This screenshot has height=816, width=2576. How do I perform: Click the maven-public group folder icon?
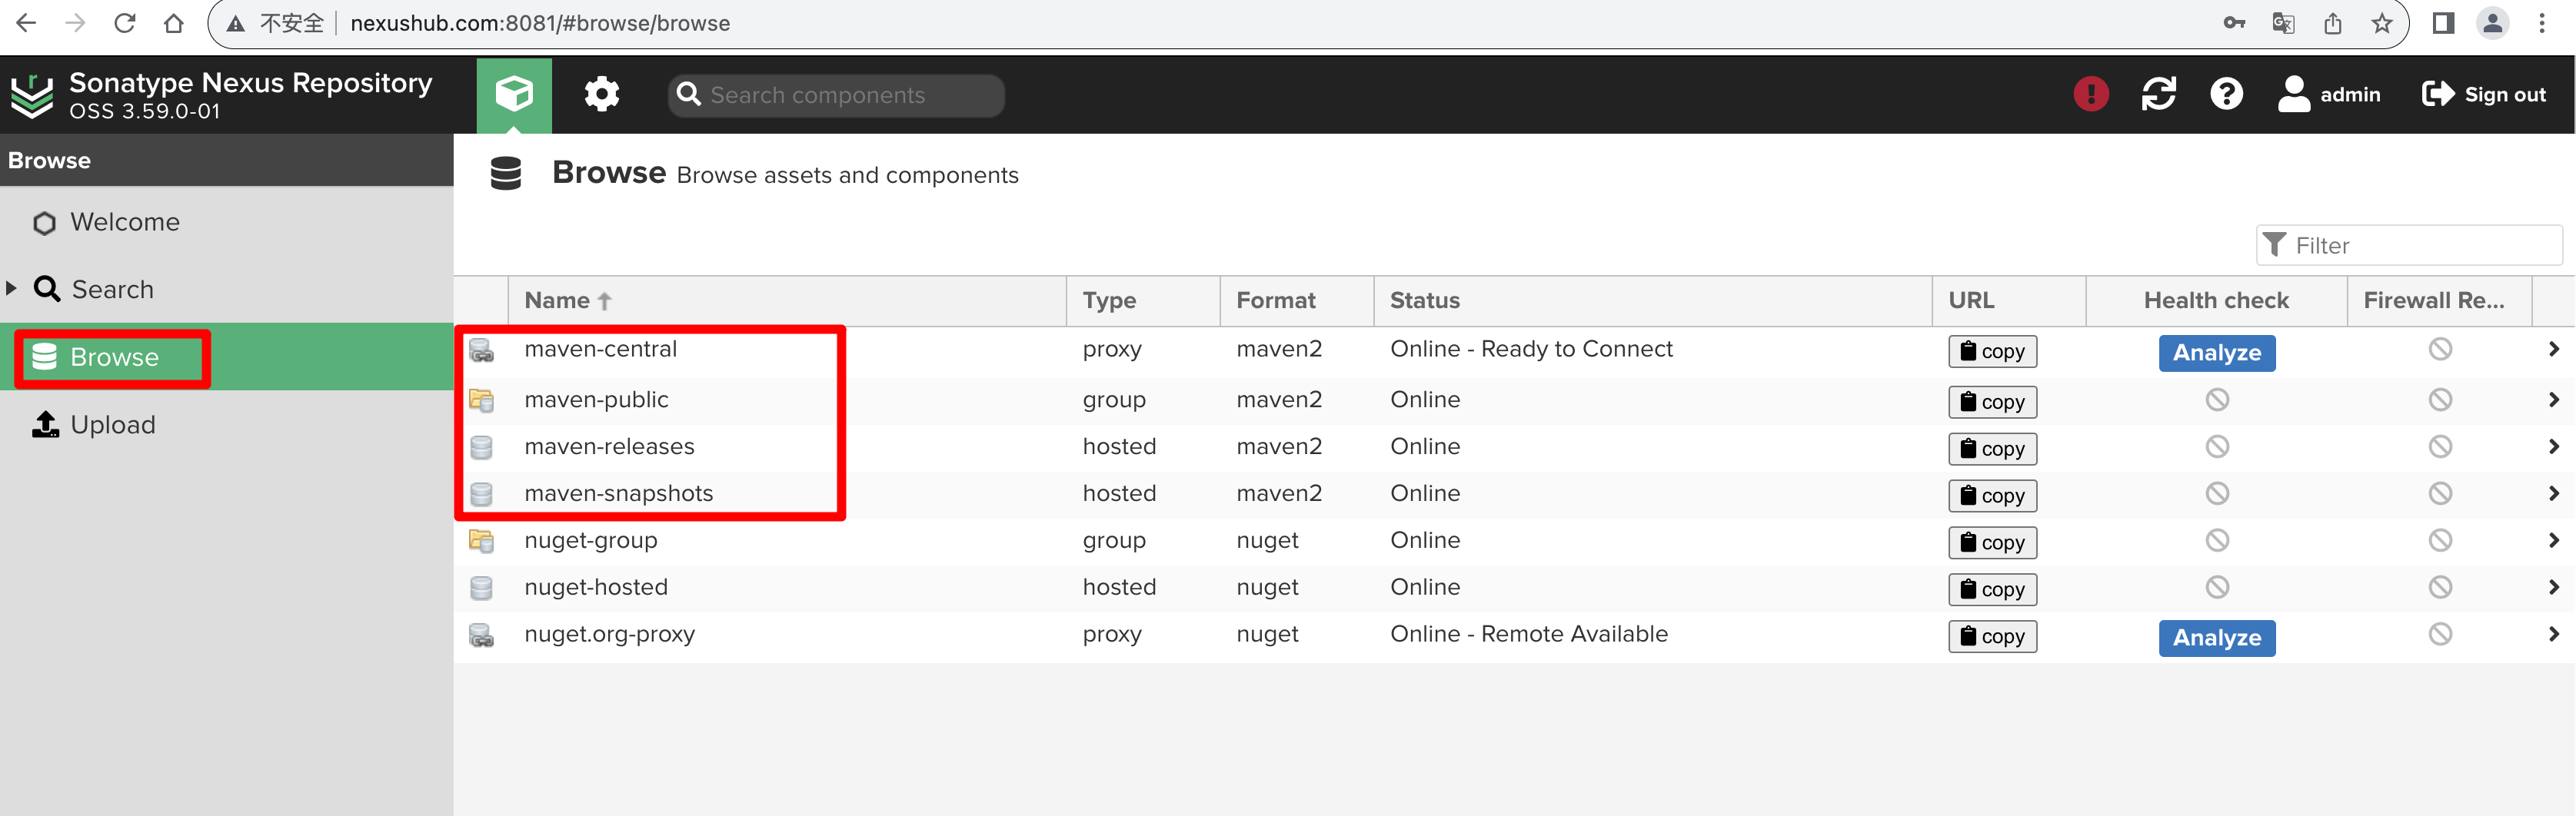482,400
